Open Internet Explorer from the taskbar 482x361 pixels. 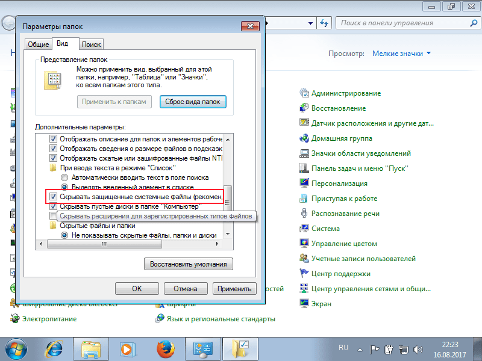[56, 348]
